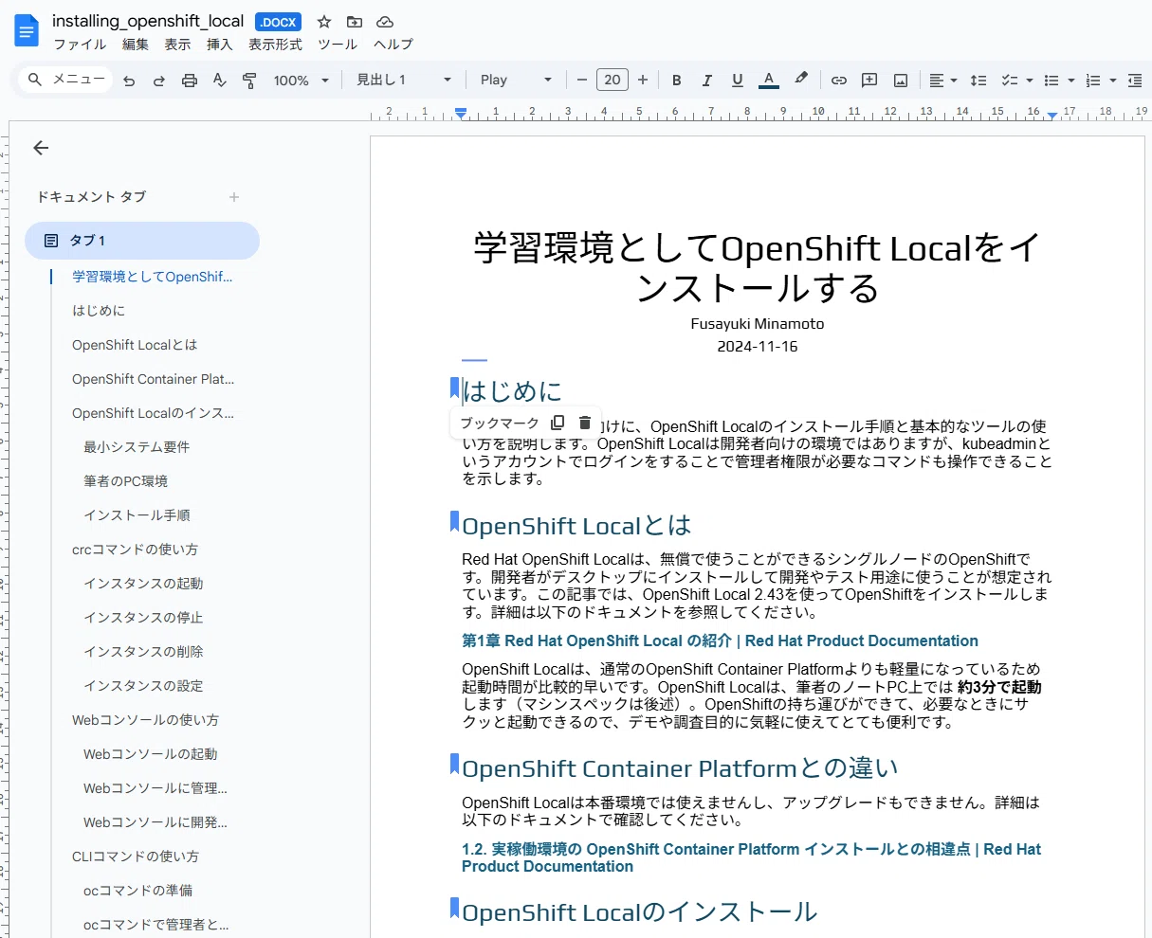The image size is (1152, 938).
Task: Go to CLIコマンドの使い方 outline entry
Action: pos(136,857)
